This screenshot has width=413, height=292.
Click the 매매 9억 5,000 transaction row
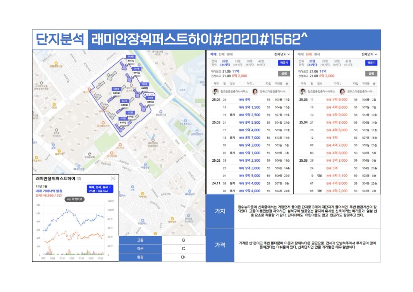(x=251, y=176)
